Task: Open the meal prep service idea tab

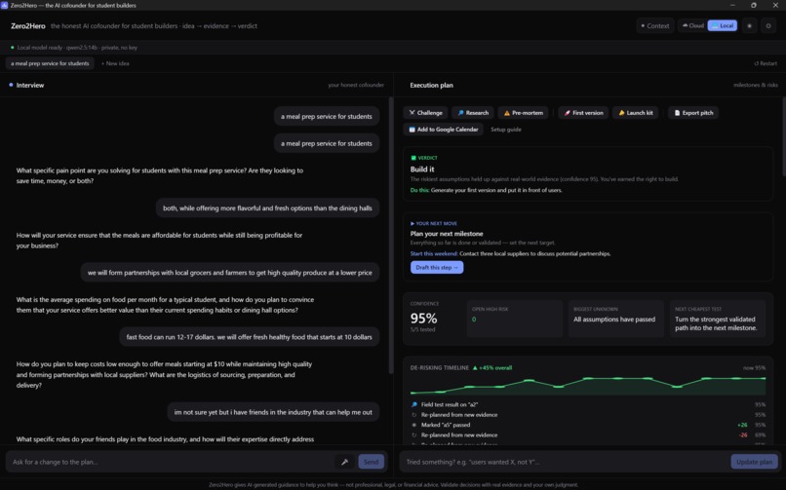Action: coord(50,63)
